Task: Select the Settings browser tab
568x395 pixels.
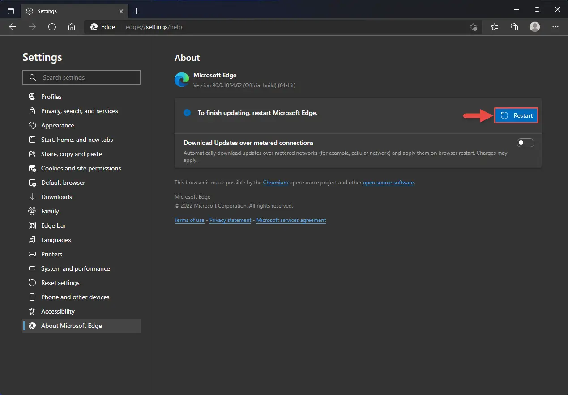Action: (x=74, y=11)
